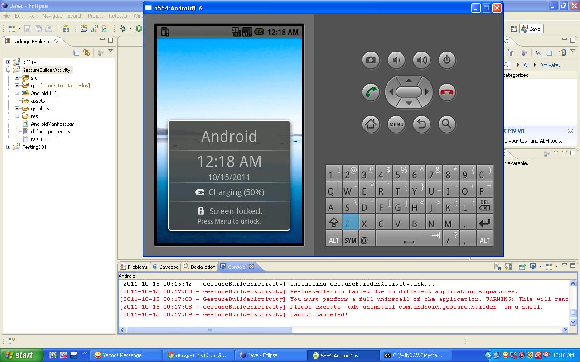Viewport: 580px width, 362px height.
Task: Click the emulator back button
Action: (421, 124)
